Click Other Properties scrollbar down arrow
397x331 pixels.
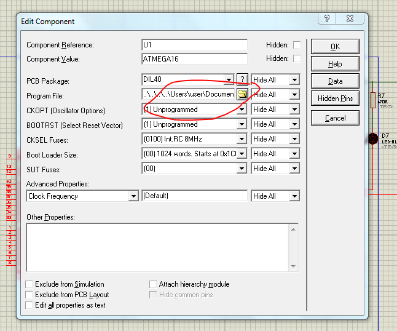click(293, 266)
